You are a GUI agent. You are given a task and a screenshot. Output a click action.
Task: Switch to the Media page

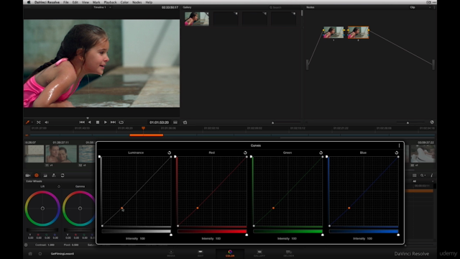171,253
